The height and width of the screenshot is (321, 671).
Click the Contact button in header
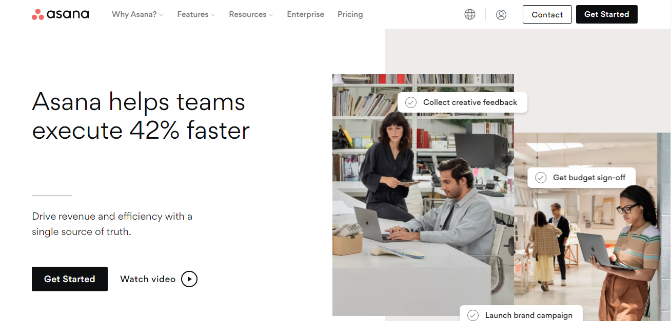pos(547,14)
